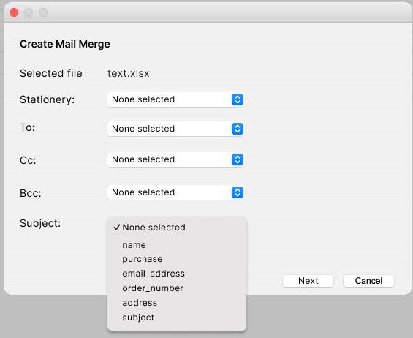Click the 'Selected file' label

coord(51,73)
